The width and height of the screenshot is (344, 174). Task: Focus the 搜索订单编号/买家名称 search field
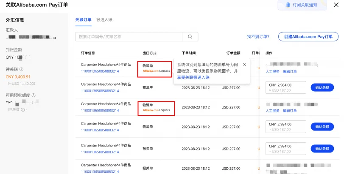point(129,37)
